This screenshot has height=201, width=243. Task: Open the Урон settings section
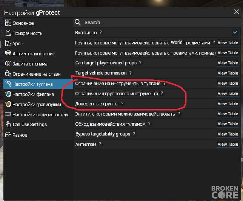point(38,43)
